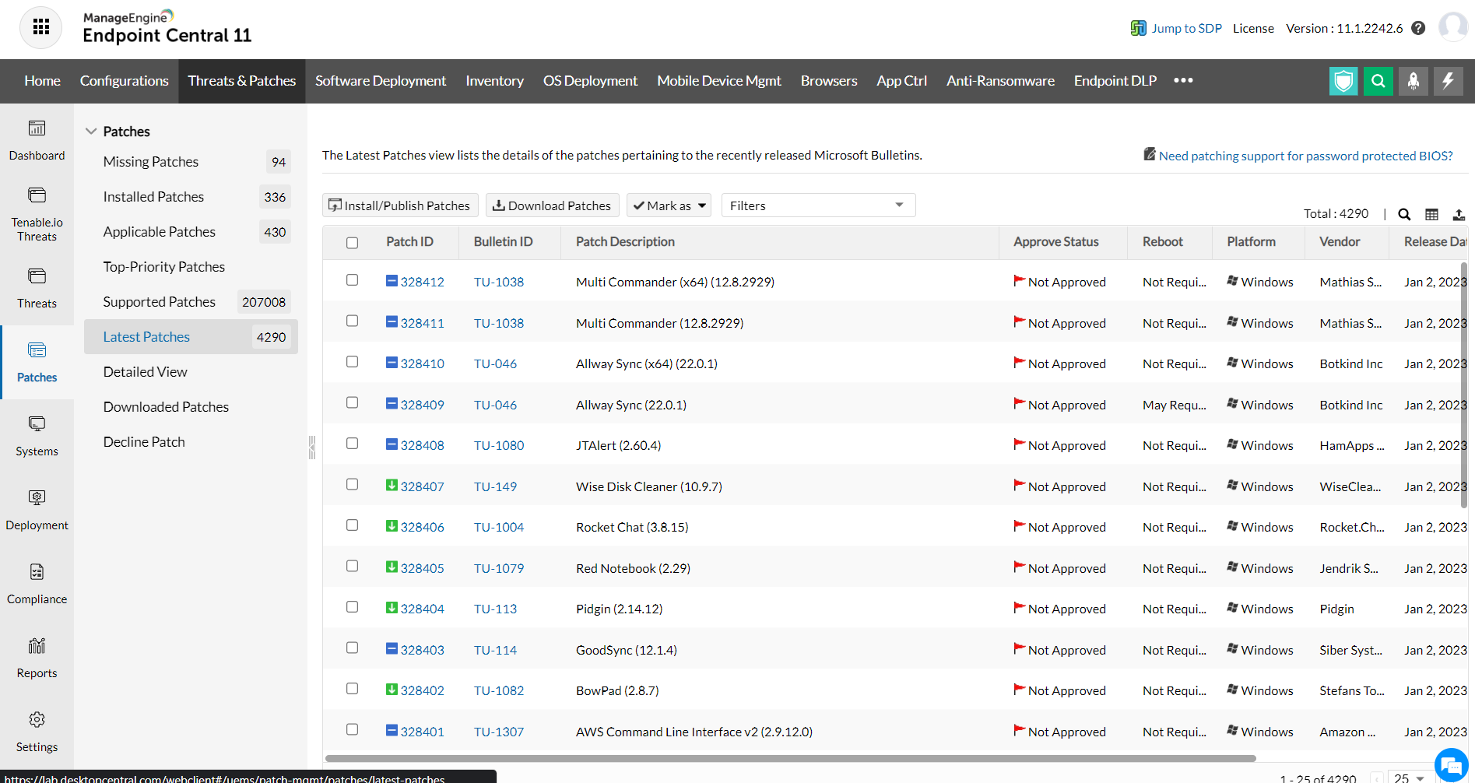The width and height of the screenshot is (1475, 783).
Task: Select the checkbox for patch 328412
Action: coord(352,280)
